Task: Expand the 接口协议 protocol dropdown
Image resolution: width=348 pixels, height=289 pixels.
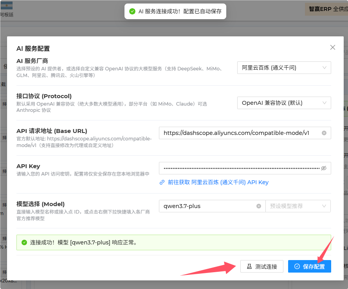Action: point(284,103)
